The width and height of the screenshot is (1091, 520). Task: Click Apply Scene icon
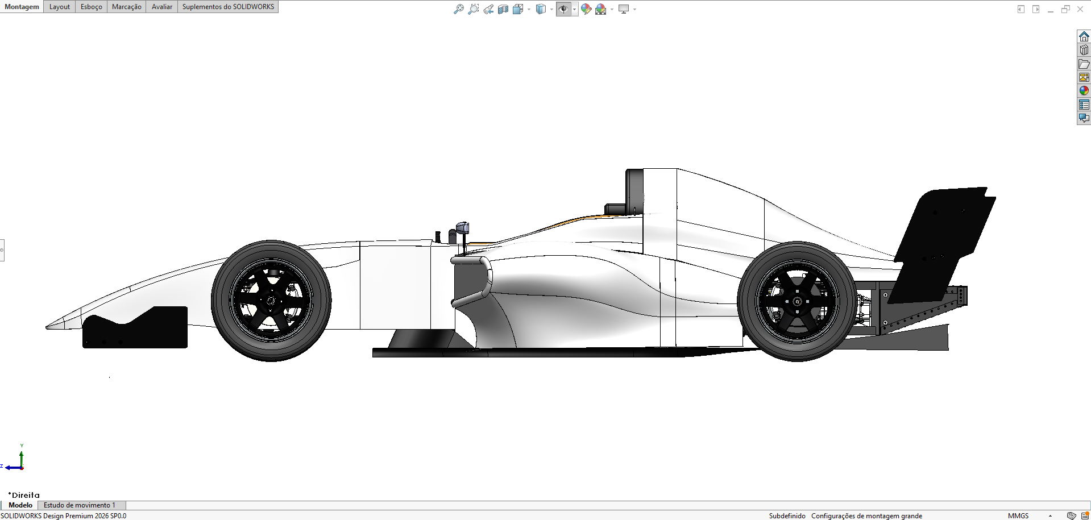(x=600, y=9)
